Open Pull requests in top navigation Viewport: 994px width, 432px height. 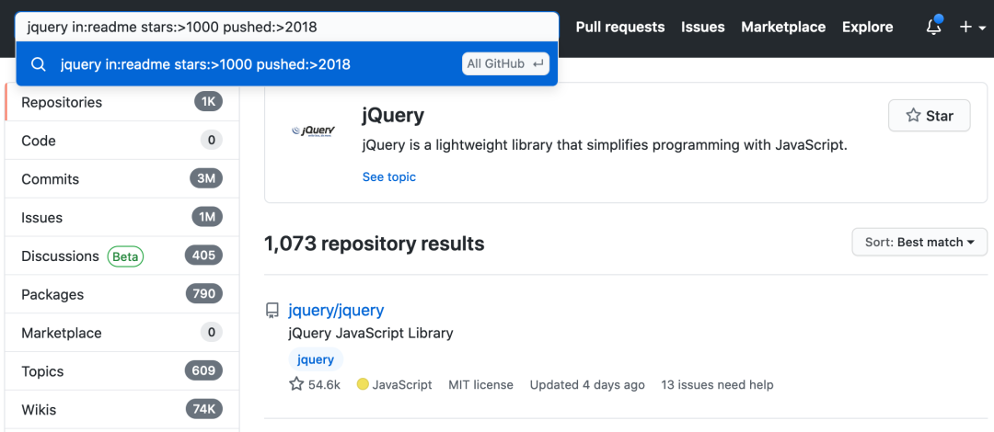(620, 28)
